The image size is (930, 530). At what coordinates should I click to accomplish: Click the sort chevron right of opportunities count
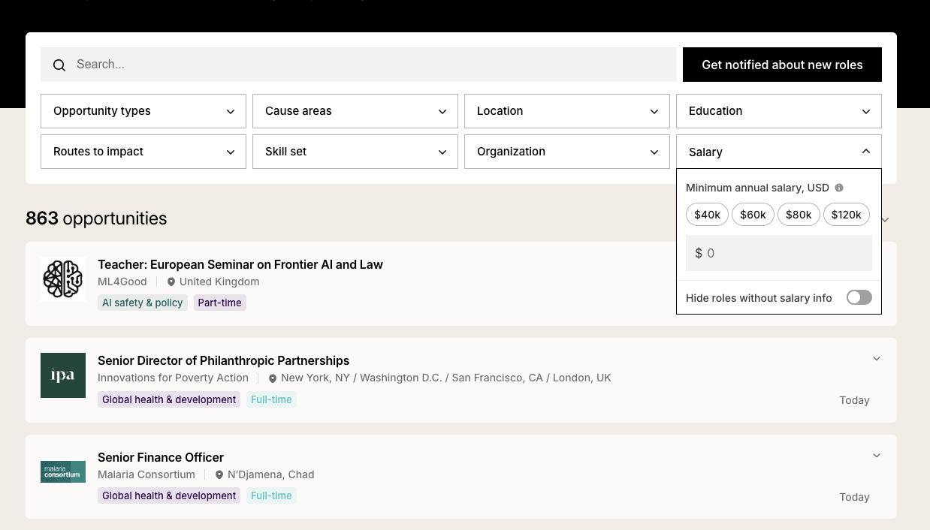[885, 220]
